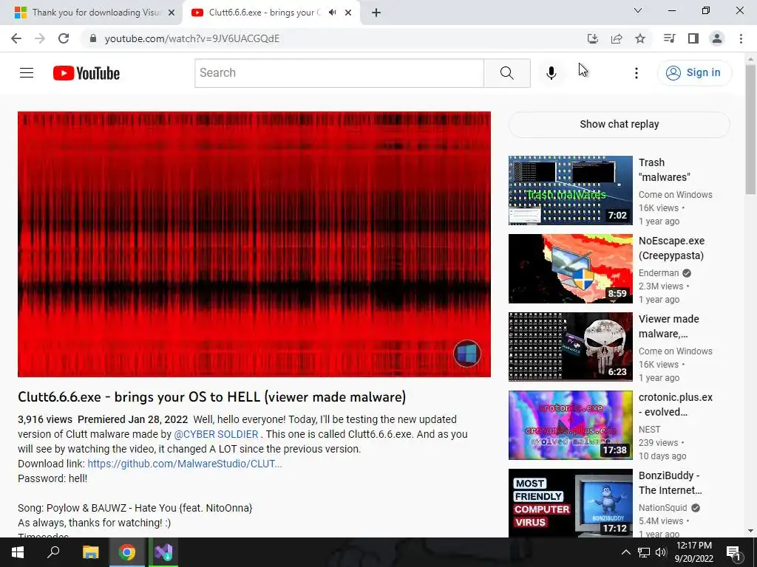Mute tab via speaker icon
Viewport: 757px width, 567px height.
[332, 13]
